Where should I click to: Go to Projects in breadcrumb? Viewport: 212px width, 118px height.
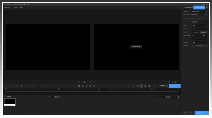[x=16, y=7]
